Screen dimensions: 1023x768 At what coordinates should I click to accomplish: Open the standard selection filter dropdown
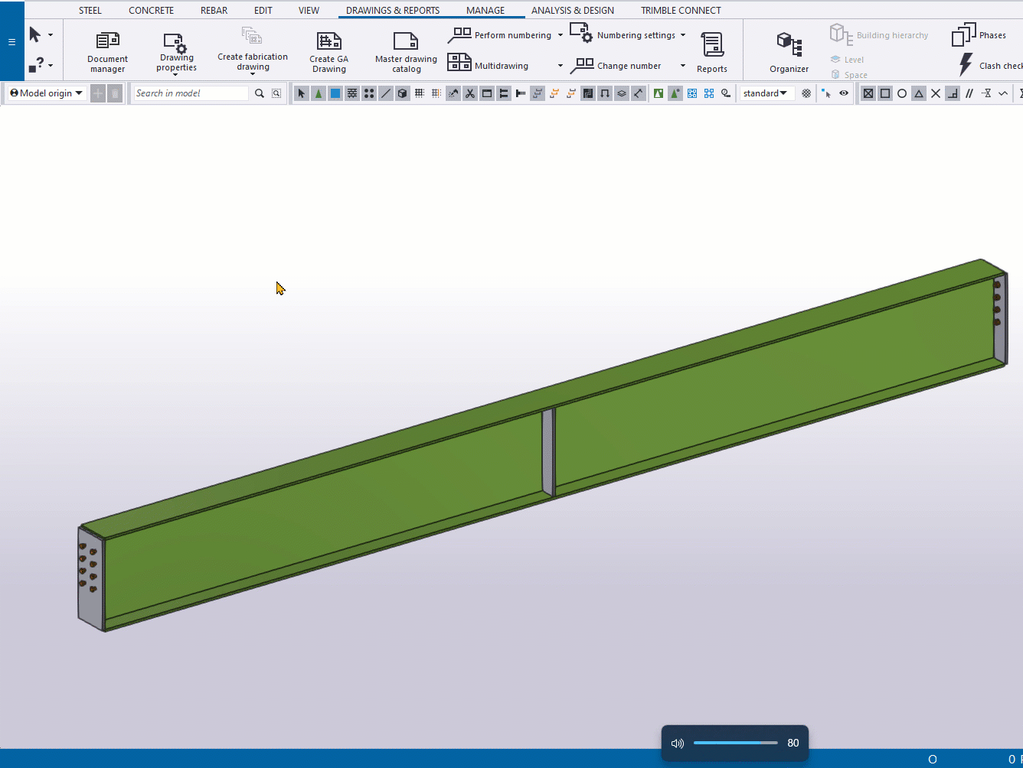(x=765, y=93)
